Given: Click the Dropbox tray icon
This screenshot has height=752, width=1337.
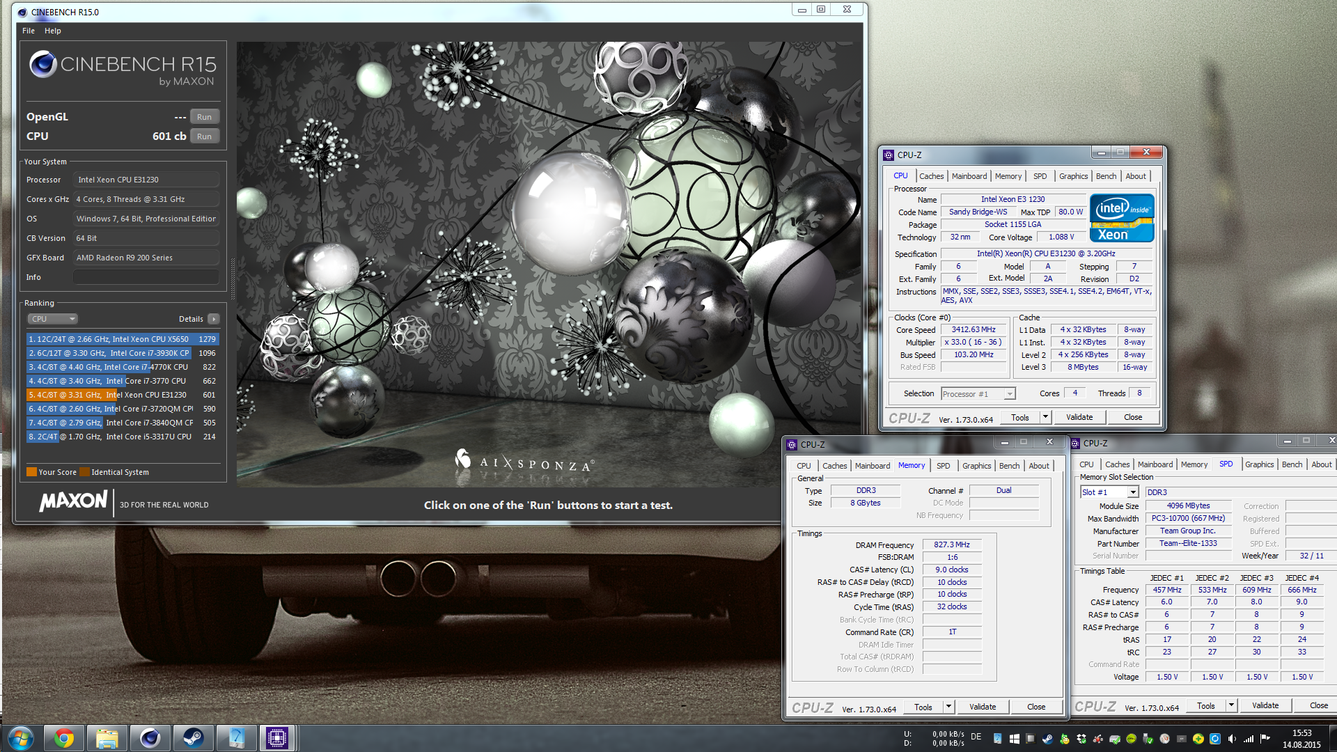Looking at the screenshot, I should tap(1081, 739).
